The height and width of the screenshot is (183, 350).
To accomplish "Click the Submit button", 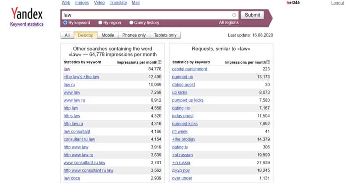I will tap(252, 15).
